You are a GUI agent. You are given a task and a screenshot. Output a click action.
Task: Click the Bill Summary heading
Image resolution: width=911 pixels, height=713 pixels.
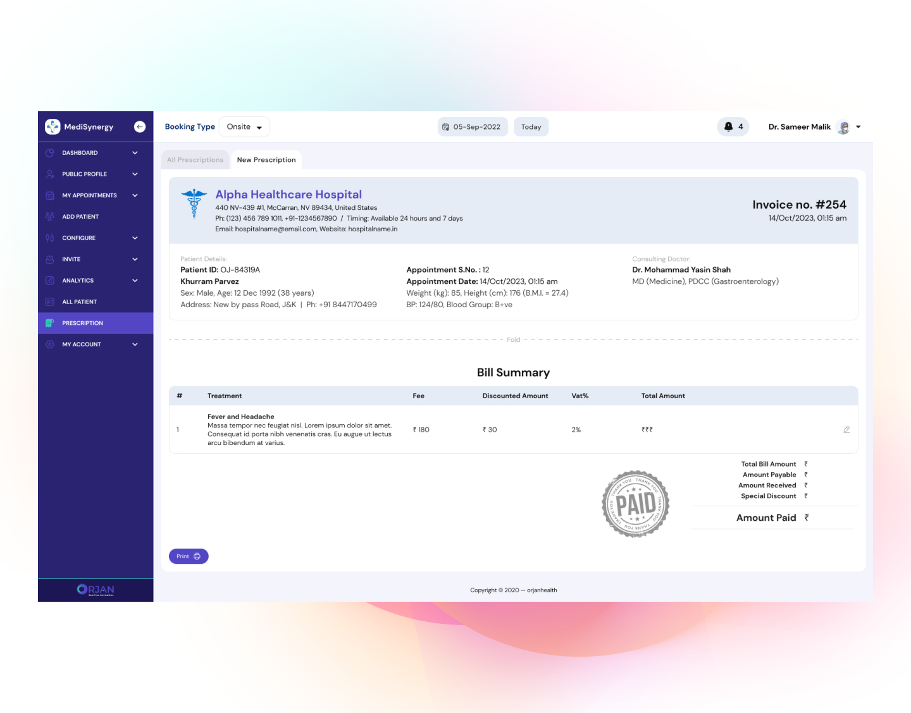[514, 372]
